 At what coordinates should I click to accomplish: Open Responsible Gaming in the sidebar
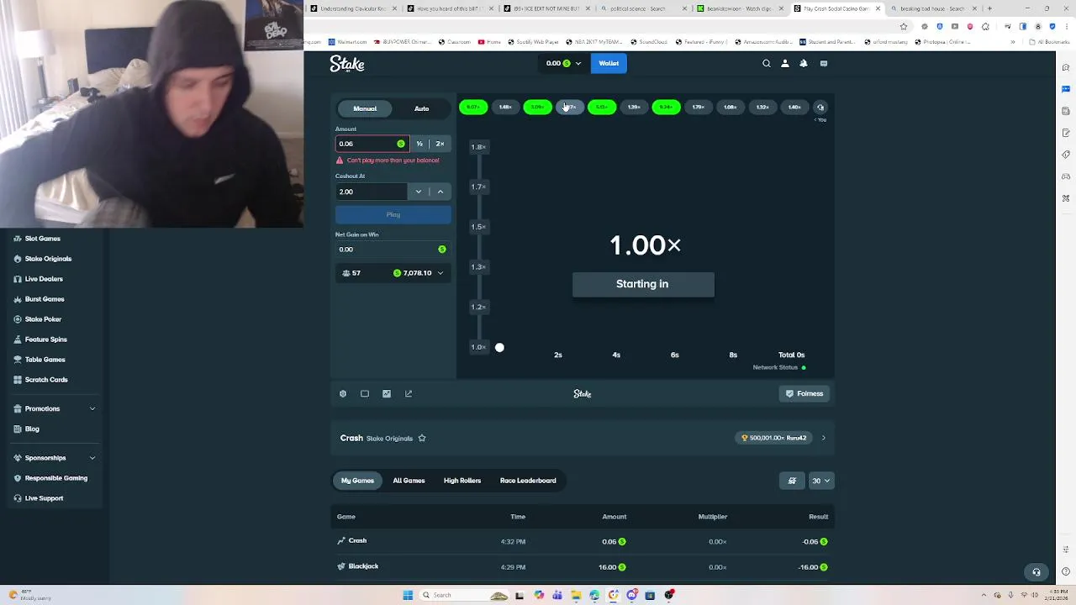pos(55,478)
